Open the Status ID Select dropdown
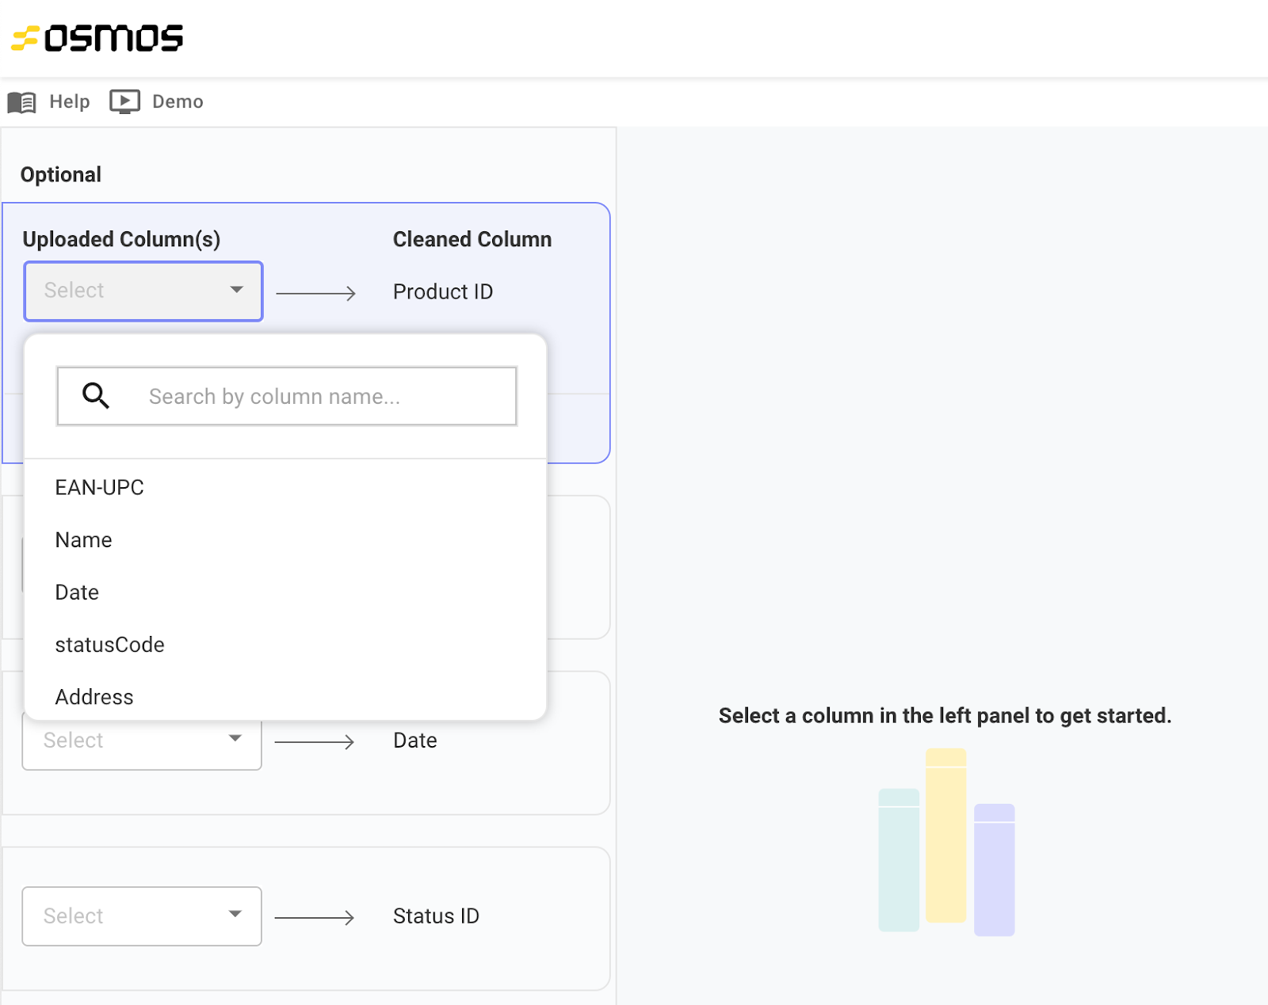Viewport: 1268px width, 1005px height. click(x=142, y=916)
